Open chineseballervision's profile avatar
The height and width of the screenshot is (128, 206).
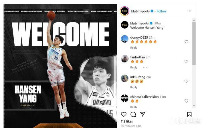[124, 98]
